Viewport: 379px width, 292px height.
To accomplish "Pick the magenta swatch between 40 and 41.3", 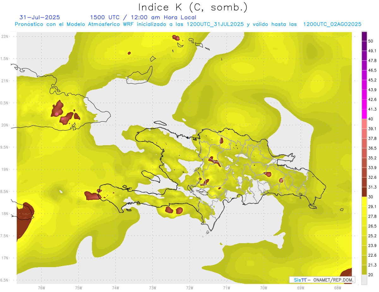I will pyautogui.click(x=364, y=114).
